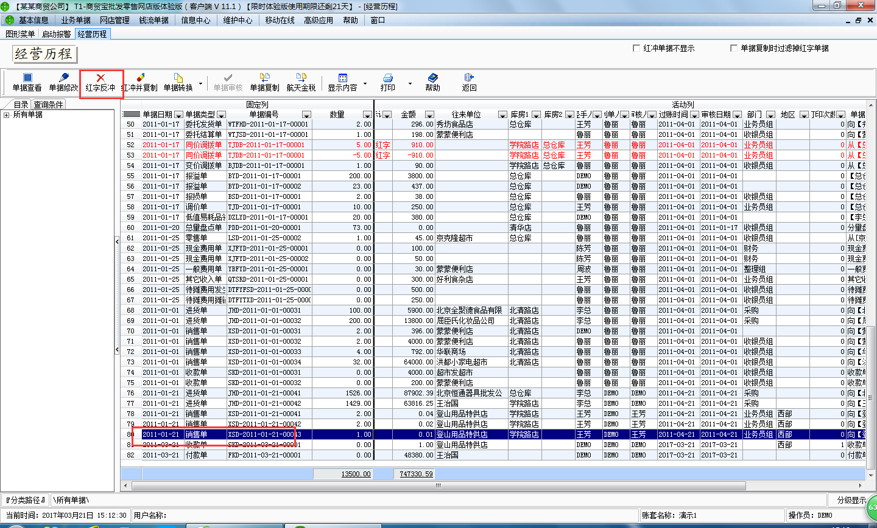The height and width of the screenshot is (528, 877).
Task: Click the 打印 printer icon
Action: pos(387,82)
